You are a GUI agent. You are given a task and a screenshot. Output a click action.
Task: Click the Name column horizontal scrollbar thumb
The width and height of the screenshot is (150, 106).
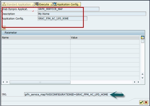(x=40, y=82)
